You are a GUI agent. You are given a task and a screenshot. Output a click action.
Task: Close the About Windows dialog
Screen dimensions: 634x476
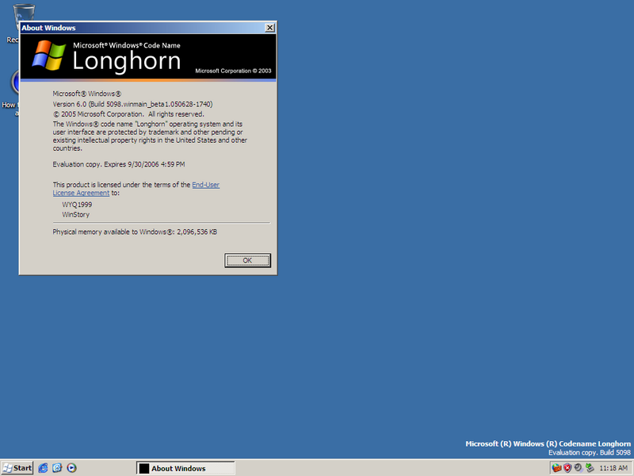pyautogui.click(x=269, y=28)
